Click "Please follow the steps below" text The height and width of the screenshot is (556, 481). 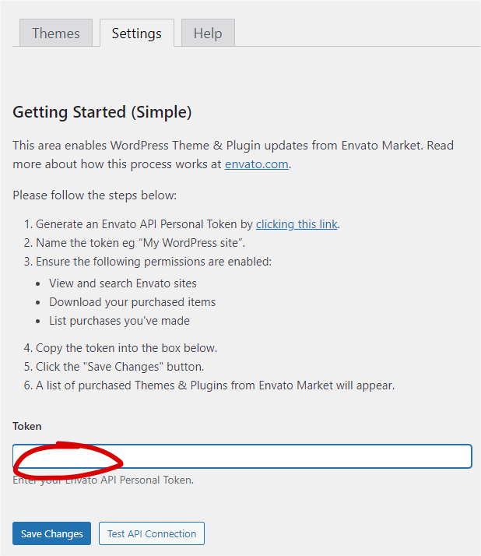click(95, 195)
